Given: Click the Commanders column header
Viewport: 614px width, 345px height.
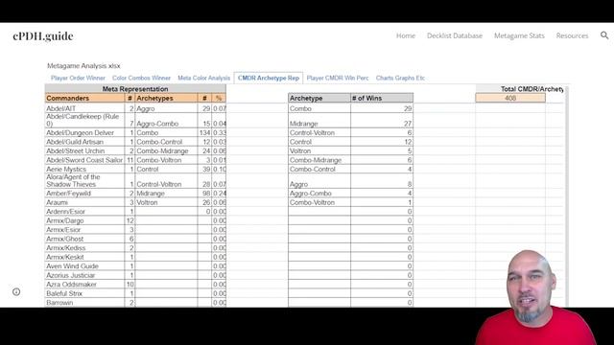Looking at the screenshot, I should [84, 98].
